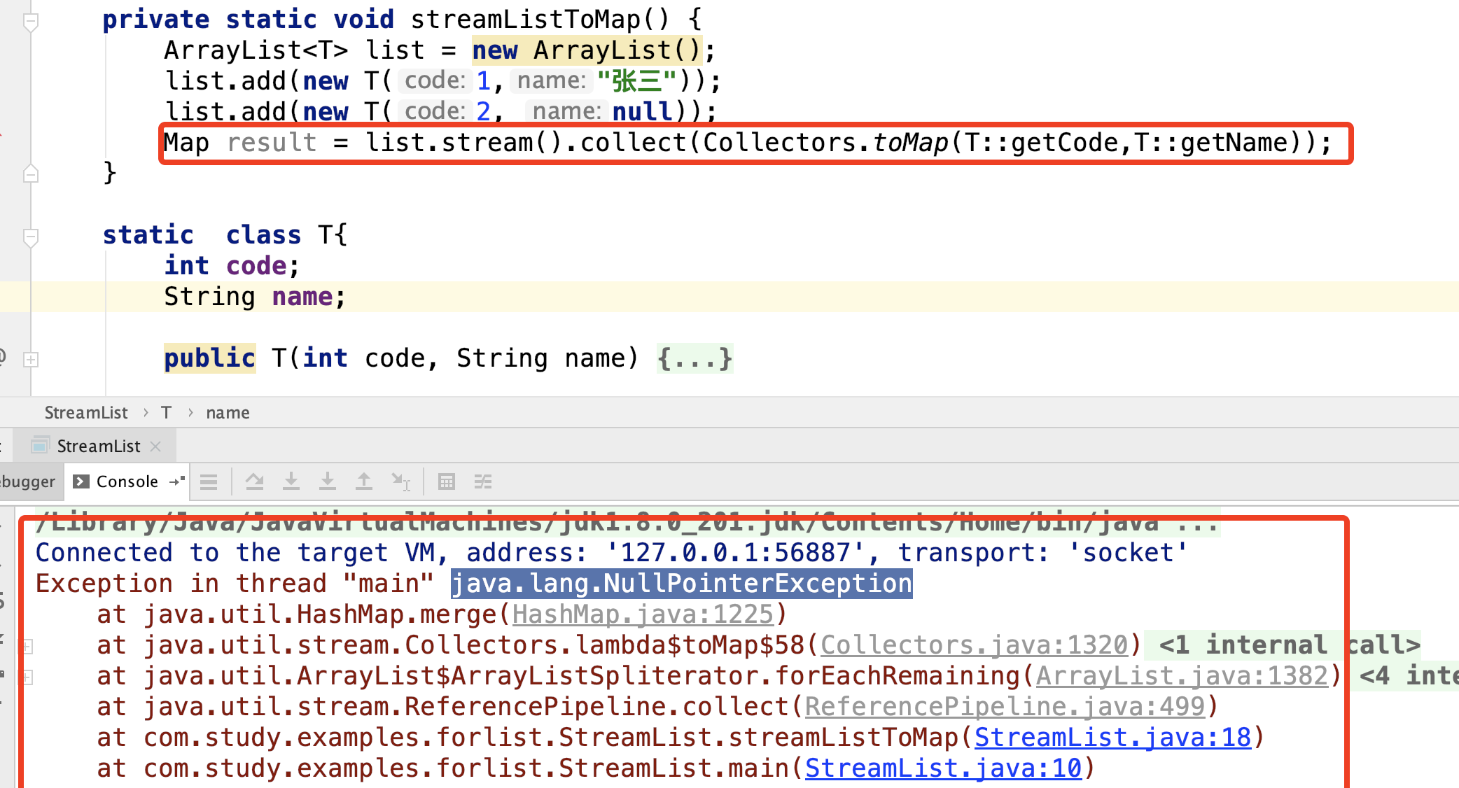Click the Force Step Into icon
1459x788 pixels.
[x=328, y=481]
